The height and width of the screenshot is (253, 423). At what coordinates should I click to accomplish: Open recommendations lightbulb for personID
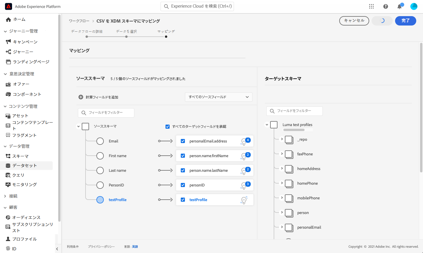tap(245, 185)
